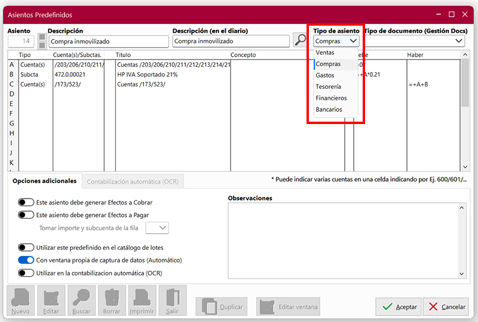The width and height of the screenshot is (478, 322).
Task: Disable 'Con ventana propia de captura' switch
Action: tap(26, 260)
